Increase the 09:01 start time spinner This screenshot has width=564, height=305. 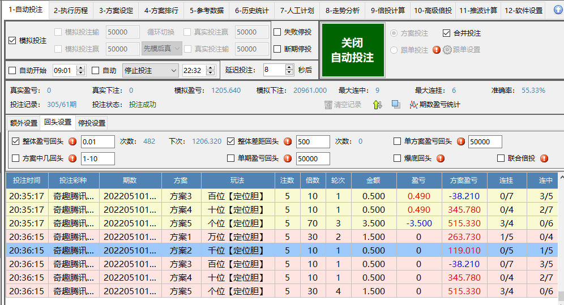coord(80,68)
